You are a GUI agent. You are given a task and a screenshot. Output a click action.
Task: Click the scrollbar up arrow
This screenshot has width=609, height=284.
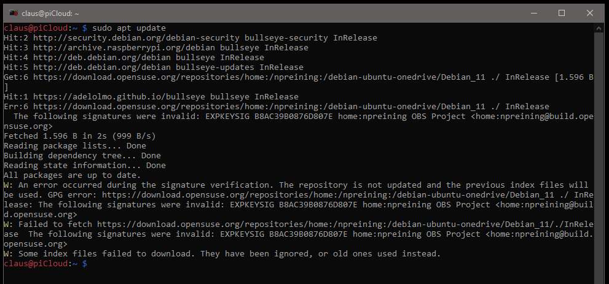click(x=599, y=28)
